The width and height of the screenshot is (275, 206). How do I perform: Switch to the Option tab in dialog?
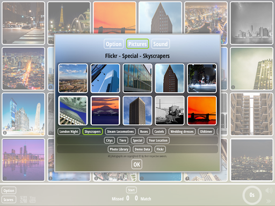tap(114, 44)
